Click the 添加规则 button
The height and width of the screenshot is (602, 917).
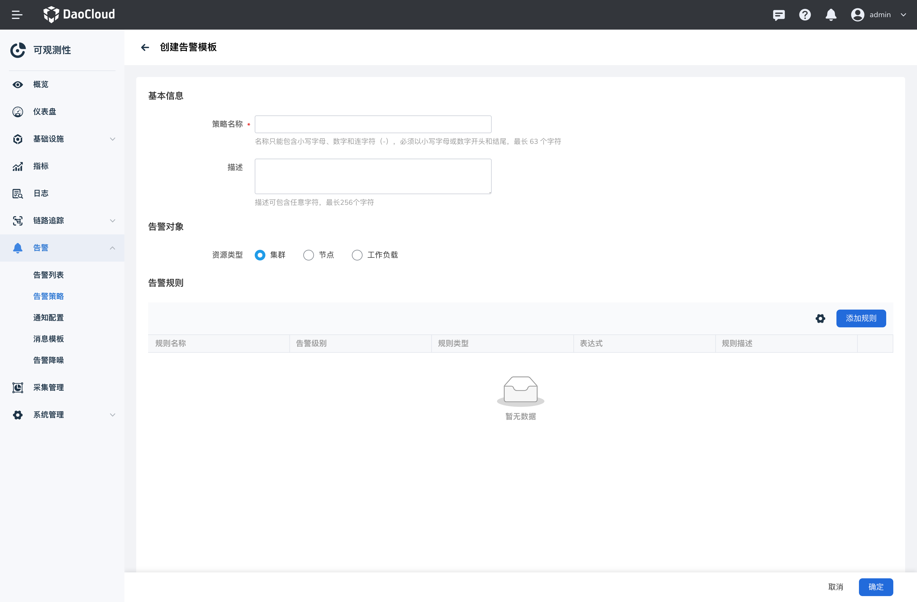pyautogui.click(x=861, y=318)
